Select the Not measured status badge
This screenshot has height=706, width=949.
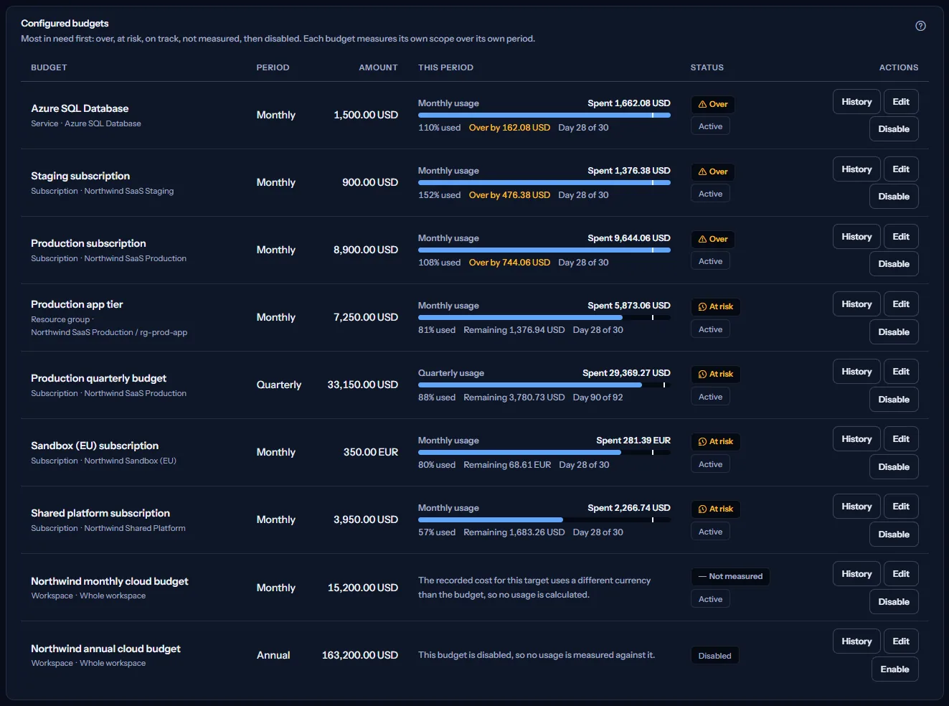tap(730, 576)
